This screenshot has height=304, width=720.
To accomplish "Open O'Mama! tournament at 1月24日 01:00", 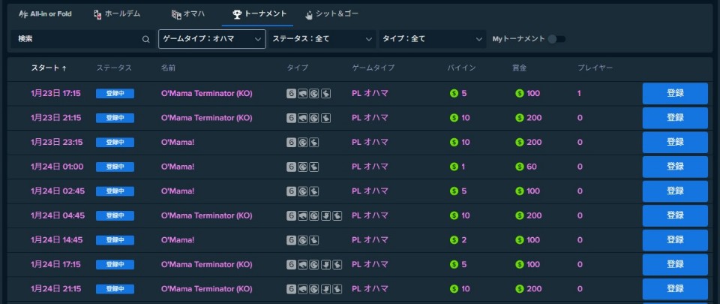I will pos(178,167).
